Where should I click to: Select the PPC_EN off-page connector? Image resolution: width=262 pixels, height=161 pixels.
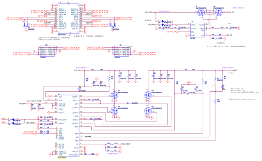[x=172, y=31]
